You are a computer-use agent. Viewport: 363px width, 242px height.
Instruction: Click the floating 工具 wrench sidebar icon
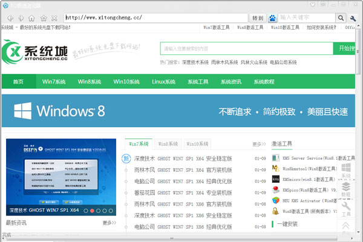coord(346,209)
